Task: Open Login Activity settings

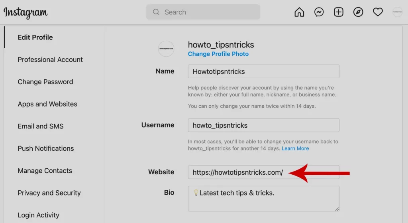Action: (39, 215)
